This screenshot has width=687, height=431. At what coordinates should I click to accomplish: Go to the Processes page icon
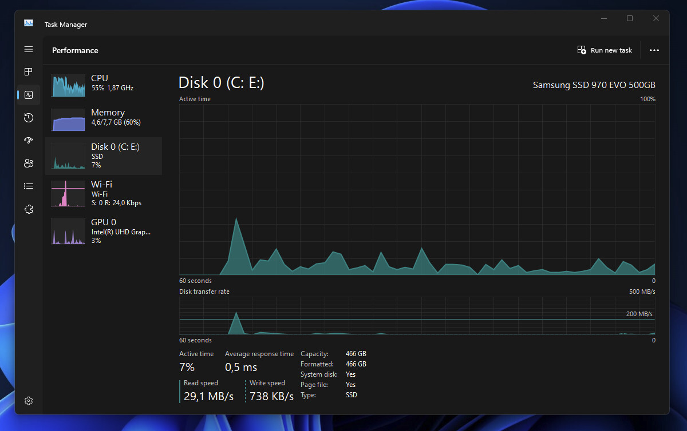pyautogui.click(x=29, y=72)
